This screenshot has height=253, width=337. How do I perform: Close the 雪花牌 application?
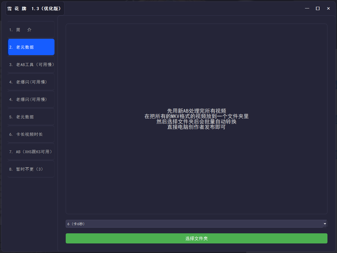(x=328, y=8)
